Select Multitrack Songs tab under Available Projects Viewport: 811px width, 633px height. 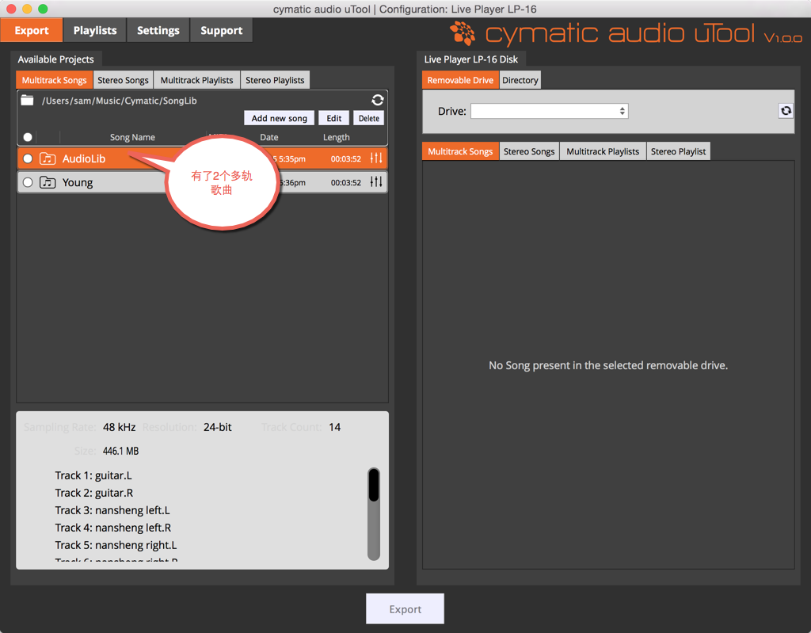click(x=55, y=80)
